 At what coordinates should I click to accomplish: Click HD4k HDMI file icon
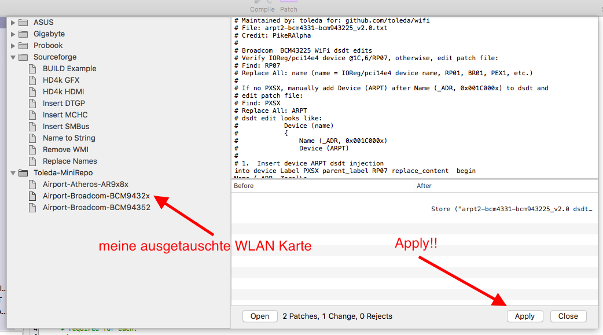(32, 91)
